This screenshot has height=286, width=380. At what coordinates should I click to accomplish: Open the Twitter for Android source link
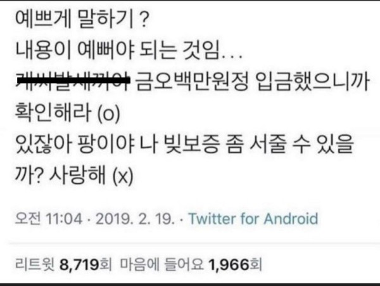pyautogui.click(x=253, y=218)
